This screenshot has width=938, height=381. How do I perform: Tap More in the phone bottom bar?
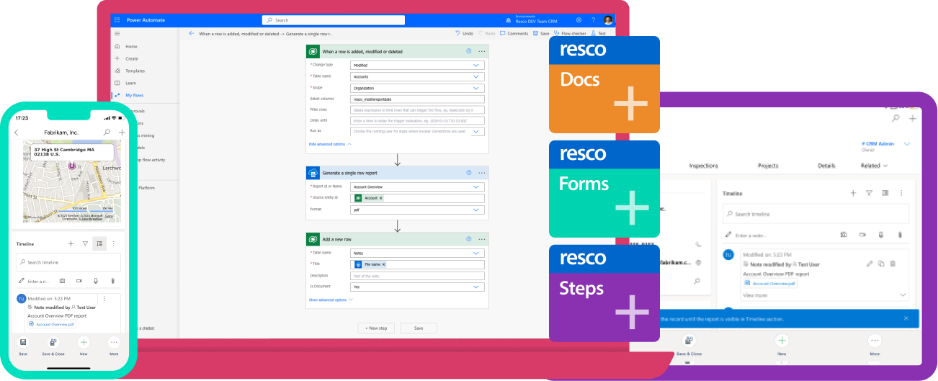point(114,346)
